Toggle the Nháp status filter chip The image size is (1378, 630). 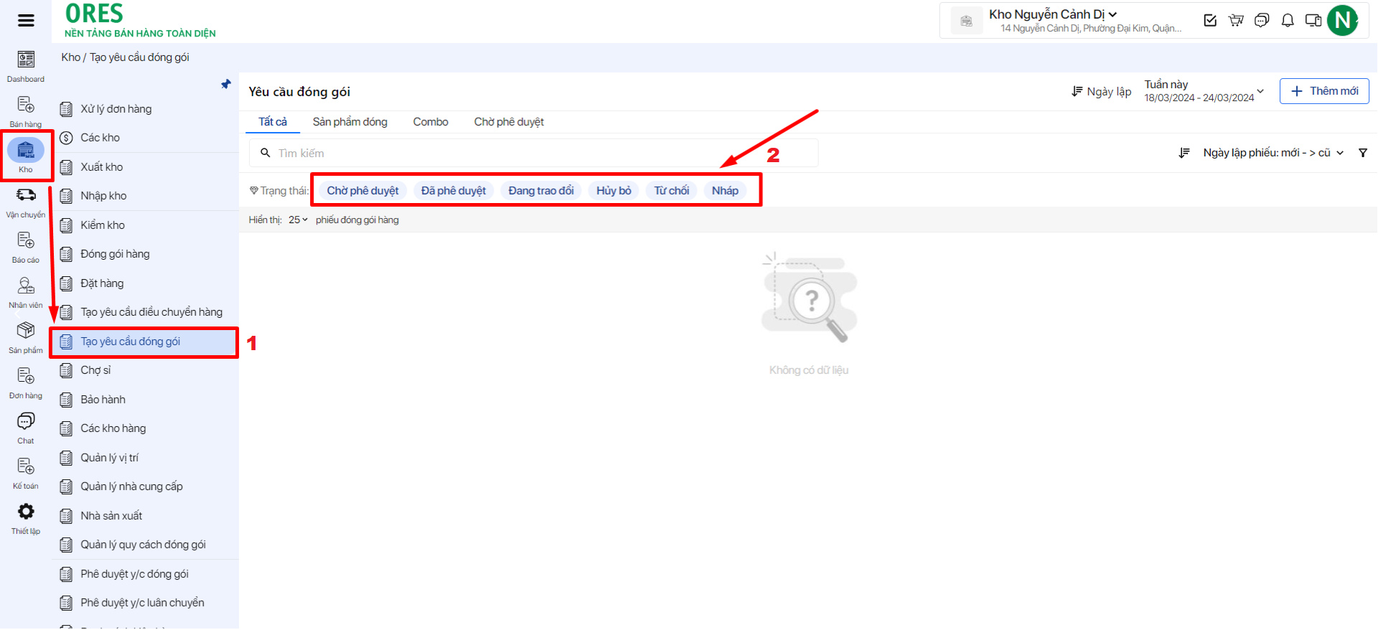[725, 191]
